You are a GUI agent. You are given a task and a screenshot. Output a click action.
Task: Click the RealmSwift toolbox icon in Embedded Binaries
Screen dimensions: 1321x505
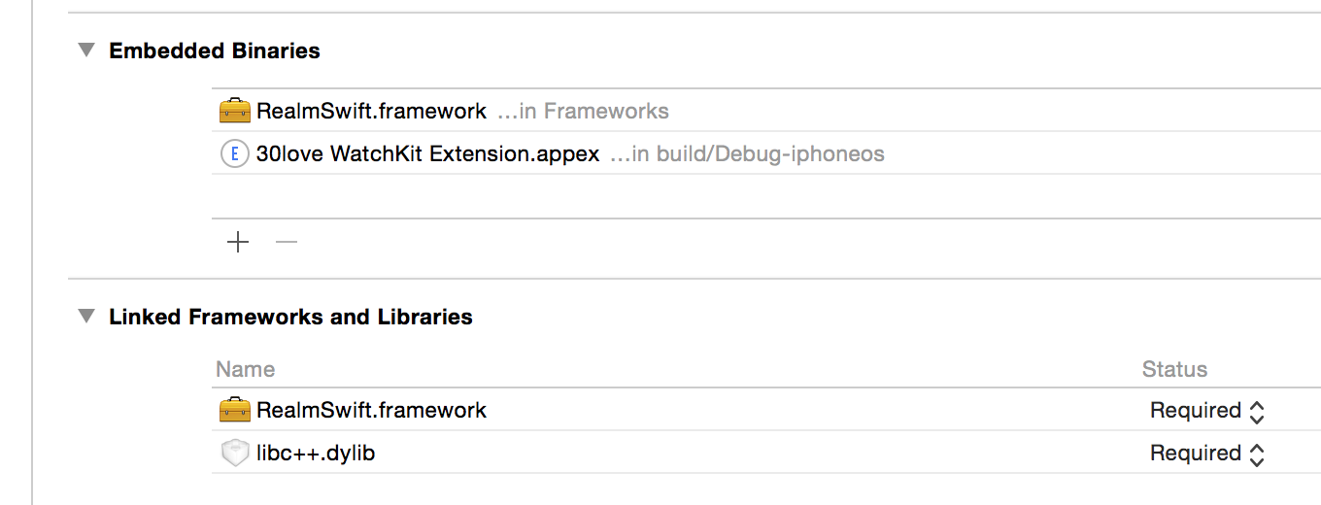[x=235, y=111]
